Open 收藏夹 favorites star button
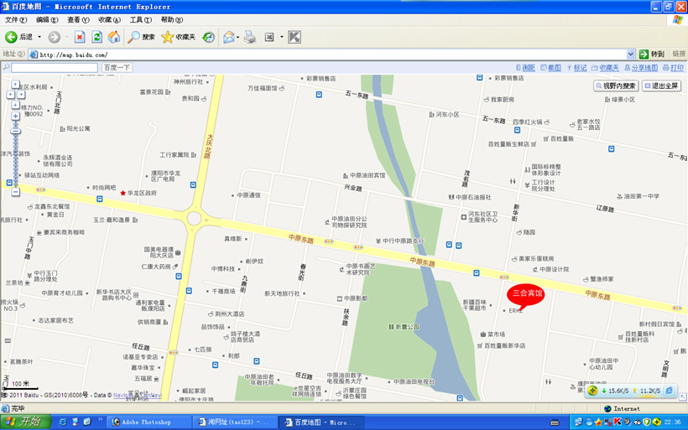The image size is (688, 430). [x=178, y=37]
